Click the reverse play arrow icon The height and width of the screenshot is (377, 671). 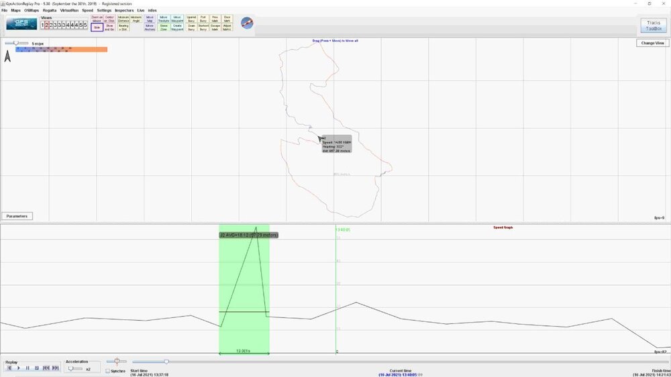tap(9, 368)
